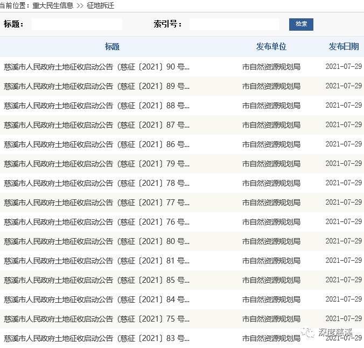The image size is (364, 348).
Task: Select 市自然资源规划局 in the 75号 row
Action: click(x=271, y=319)
